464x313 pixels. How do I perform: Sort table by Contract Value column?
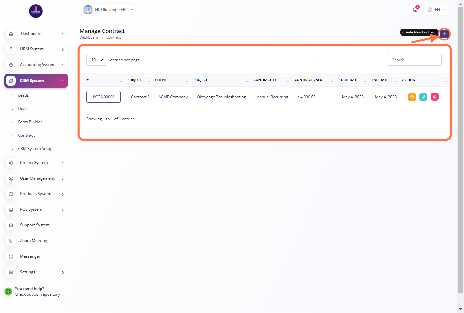point(310,80)
